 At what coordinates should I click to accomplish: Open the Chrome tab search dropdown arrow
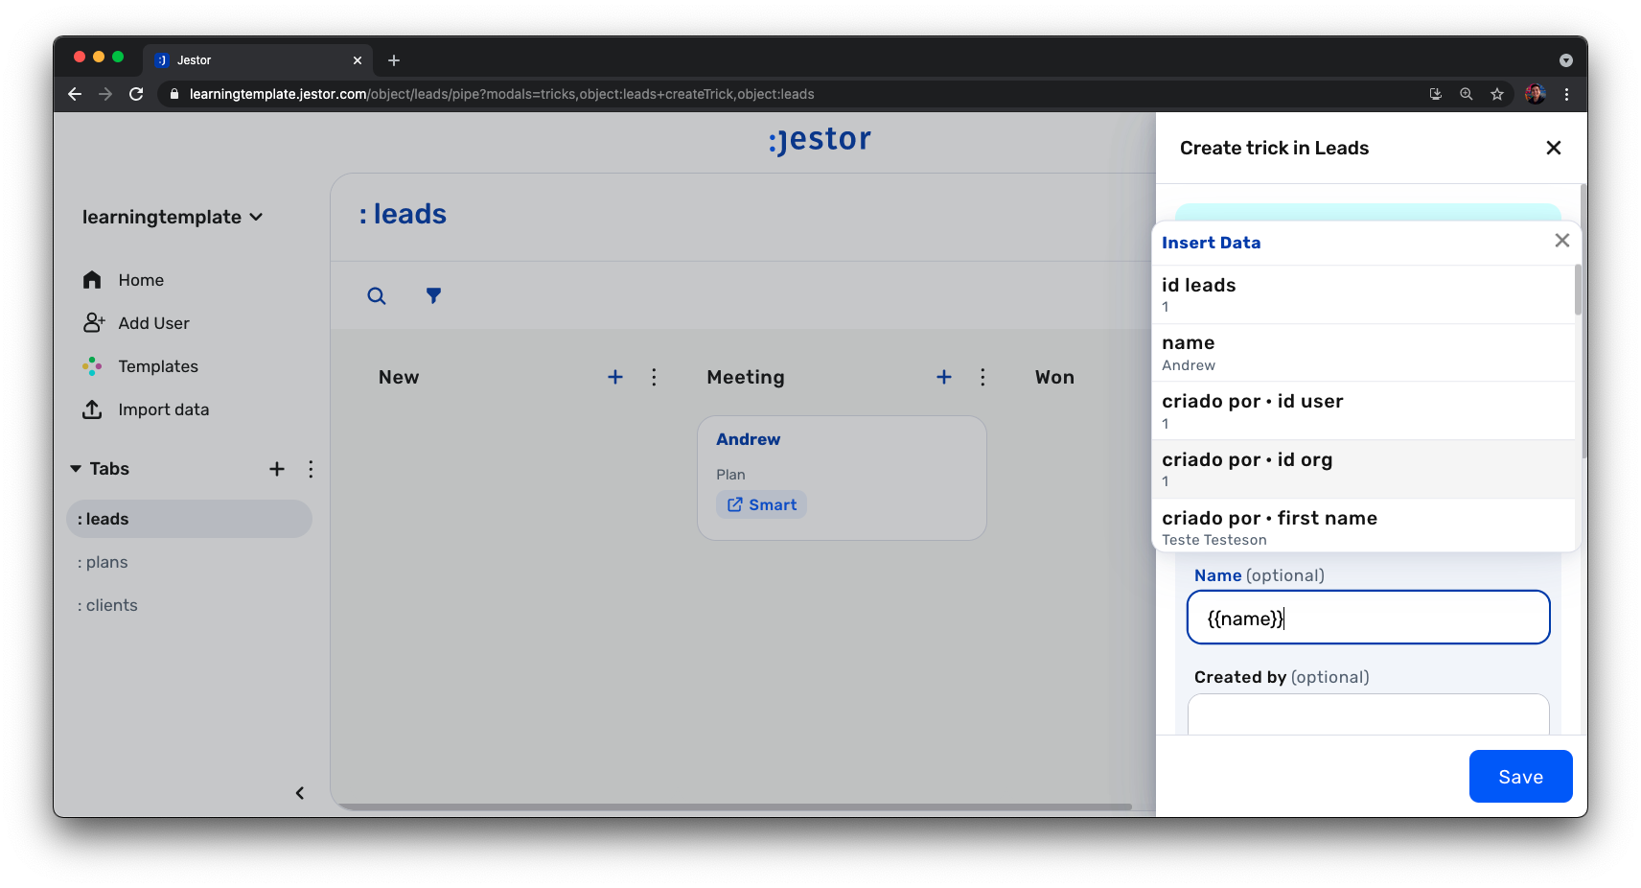tap(1566, 60)
